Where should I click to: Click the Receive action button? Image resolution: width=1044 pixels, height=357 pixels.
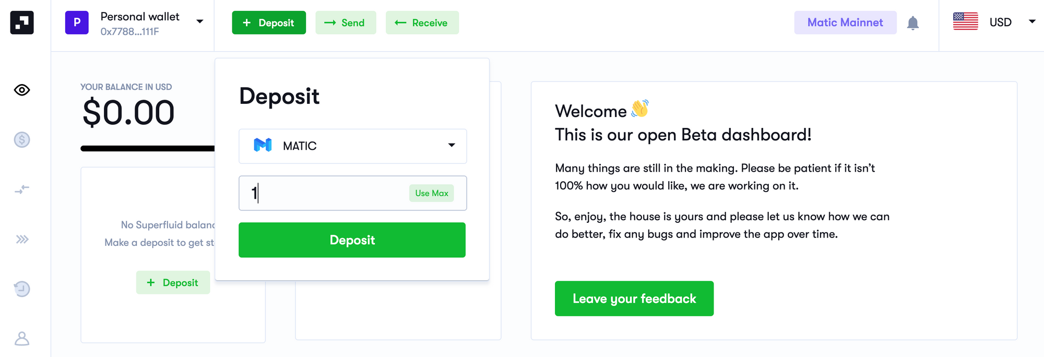422,22
